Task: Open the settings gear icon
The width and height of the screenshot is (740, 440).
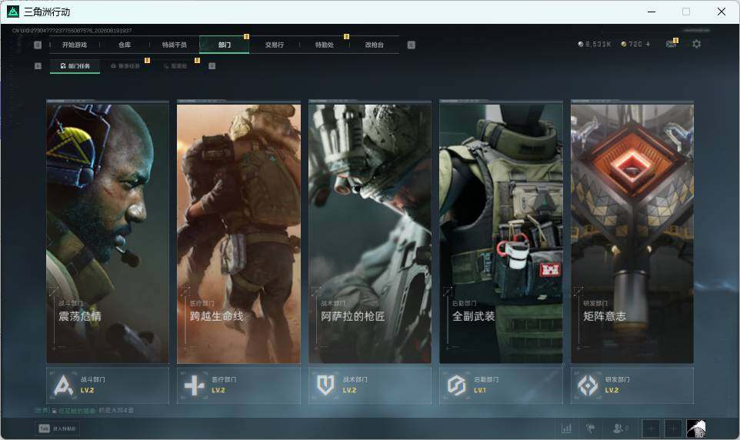Action: point(696,44)
